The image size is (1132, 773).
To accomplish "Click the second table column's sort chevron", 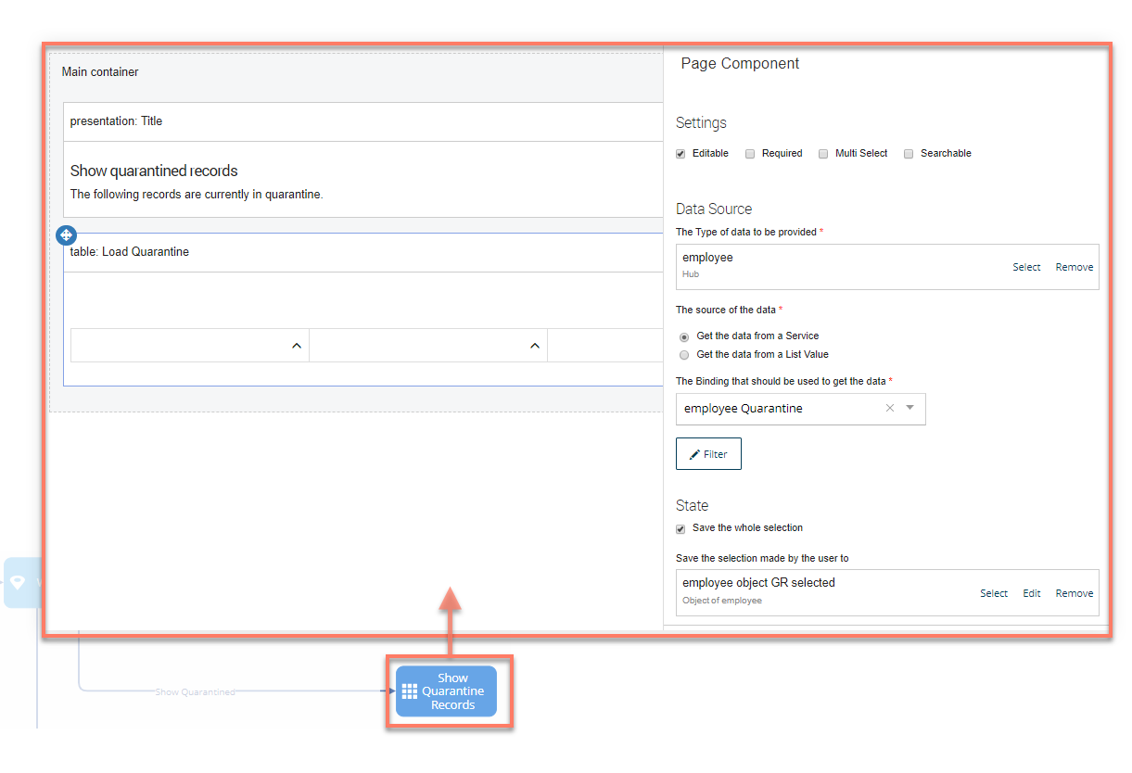I will tap(534, 346).
